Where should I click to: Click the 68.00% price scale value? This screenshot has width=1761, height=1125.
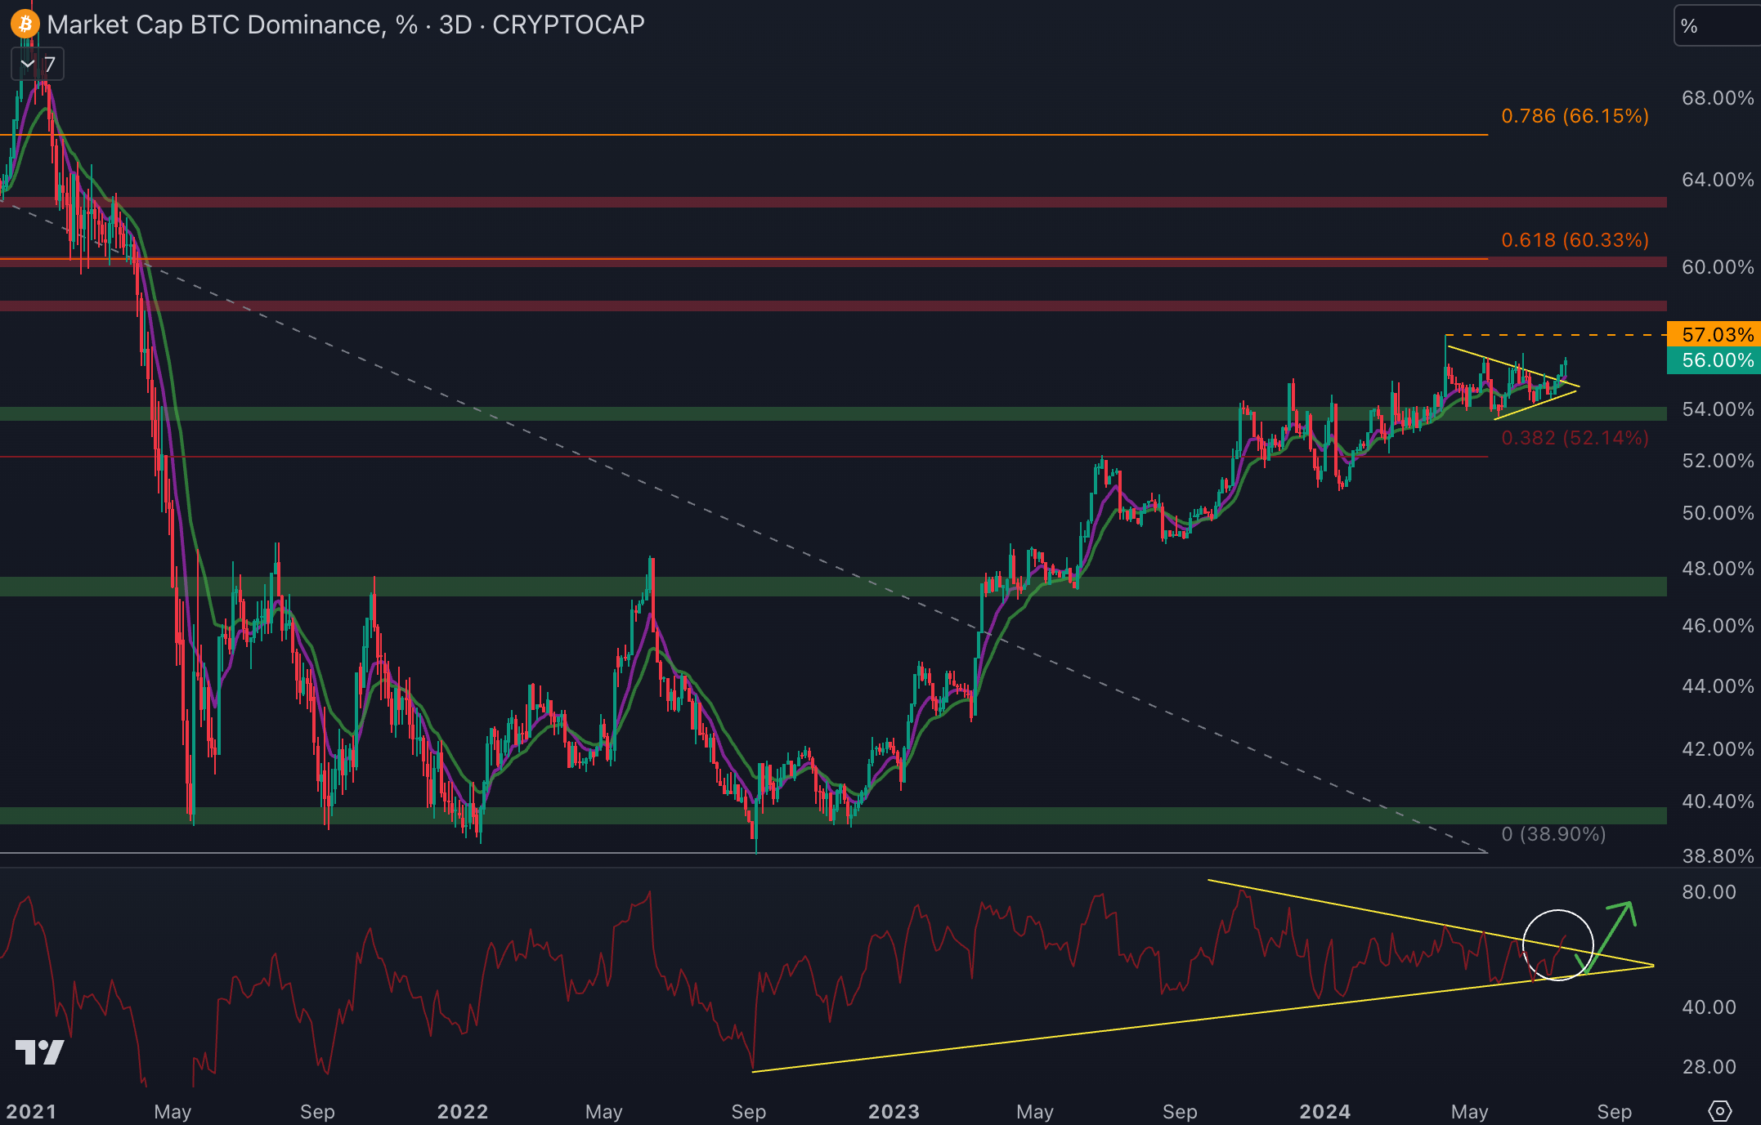(1717, 98)
